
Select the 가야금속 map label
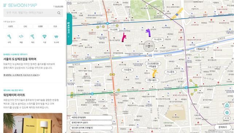(x=128, y=70)
